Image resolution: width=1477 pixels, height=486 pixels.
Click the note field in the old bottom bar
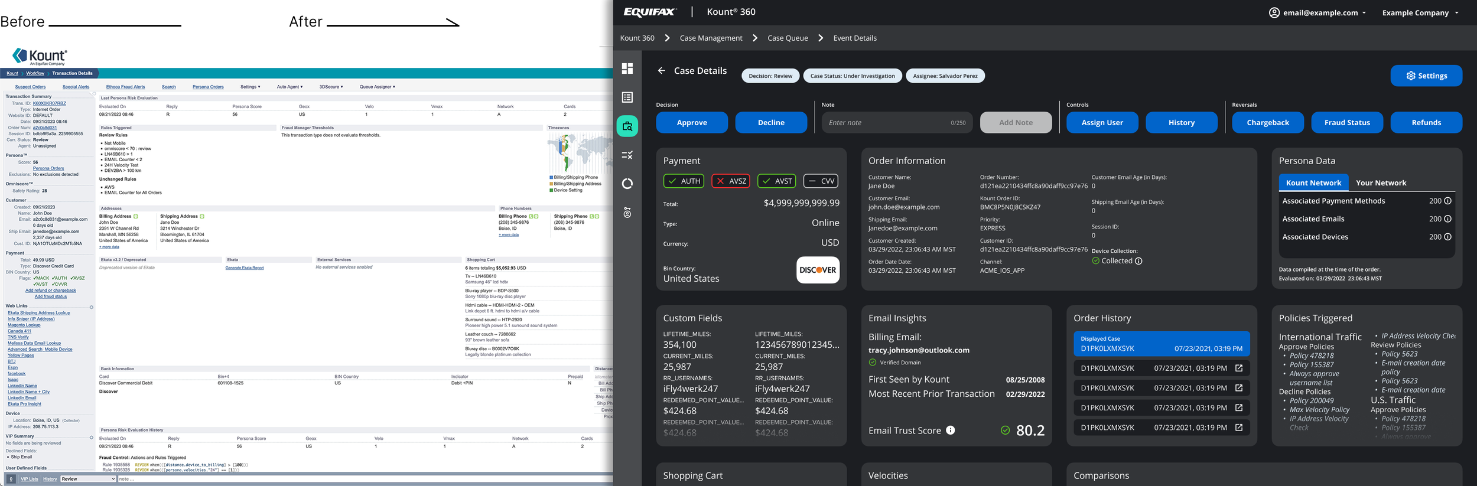coord(365,479)
